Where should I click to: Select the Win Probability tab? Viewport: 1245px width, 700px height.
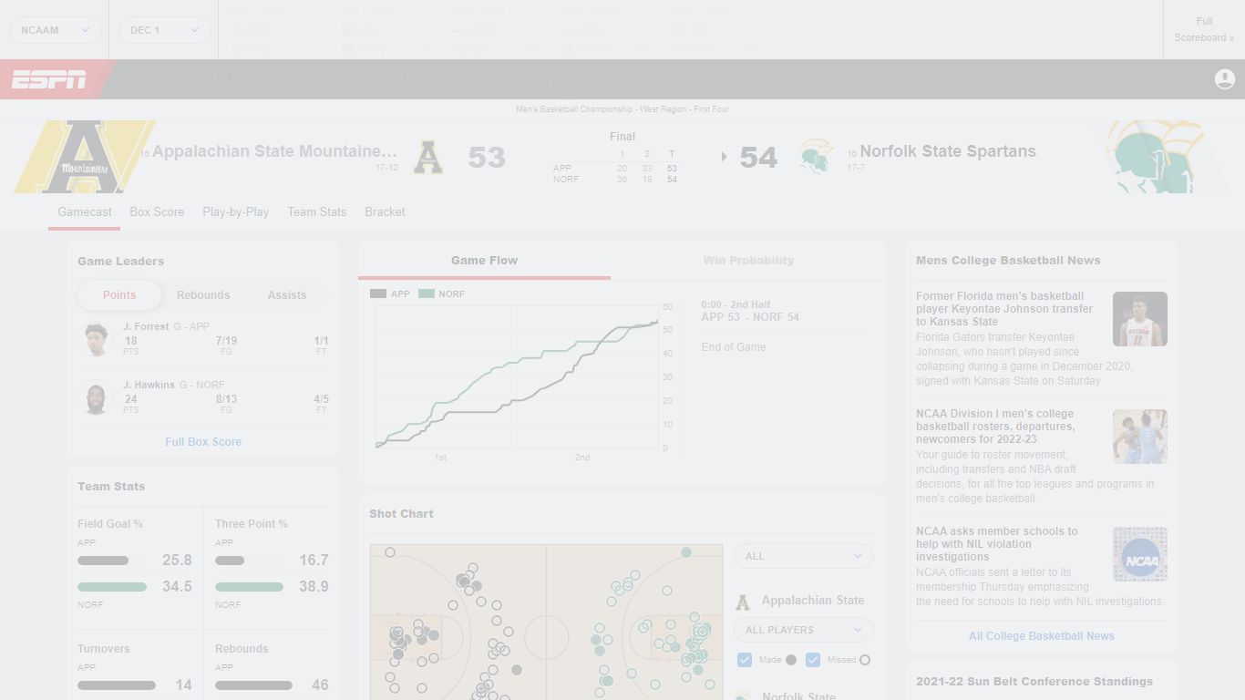(x=748, y=261)
